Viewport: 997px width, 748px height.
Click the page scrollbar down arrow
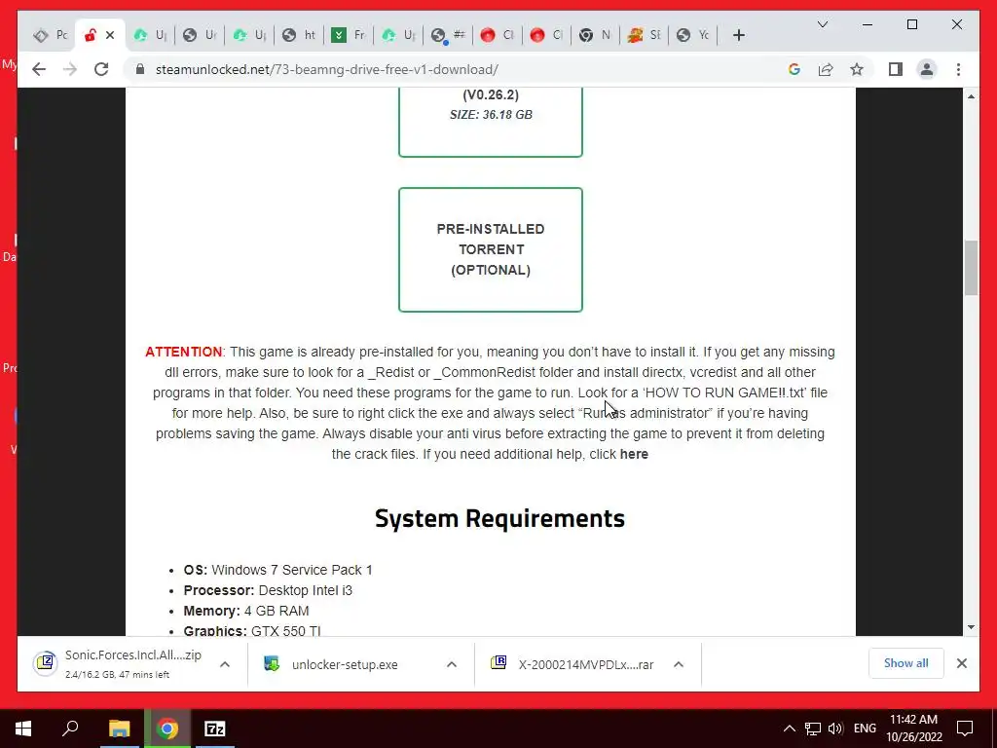(971, 627)
